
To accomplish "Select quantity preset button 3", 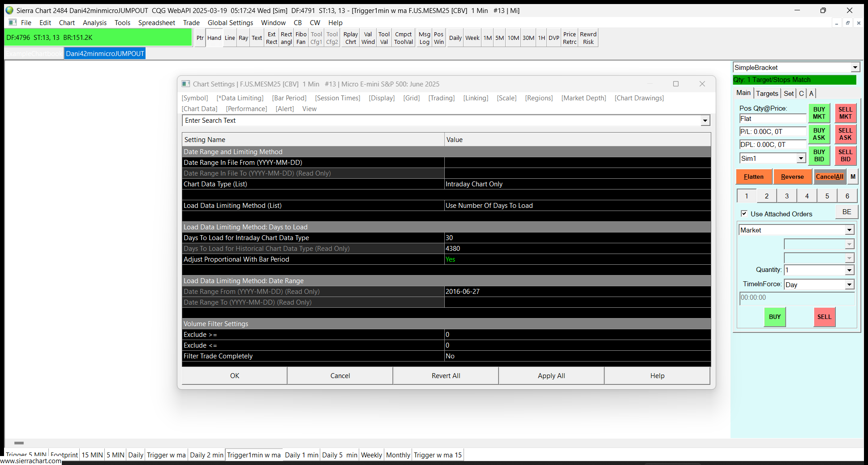I will 786,196.
